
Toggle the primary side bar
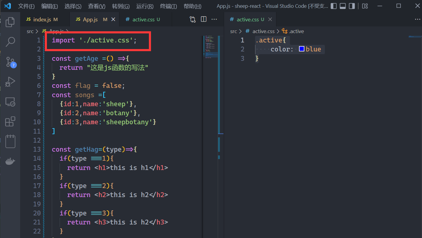point(334,6)
